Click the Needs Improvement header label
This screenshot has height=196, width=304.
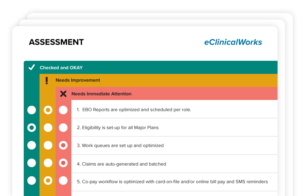78,80
